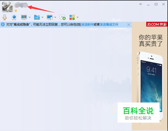Click the blue info icon in notice bar
Screen dimensions: 168x131
(3, 24)
